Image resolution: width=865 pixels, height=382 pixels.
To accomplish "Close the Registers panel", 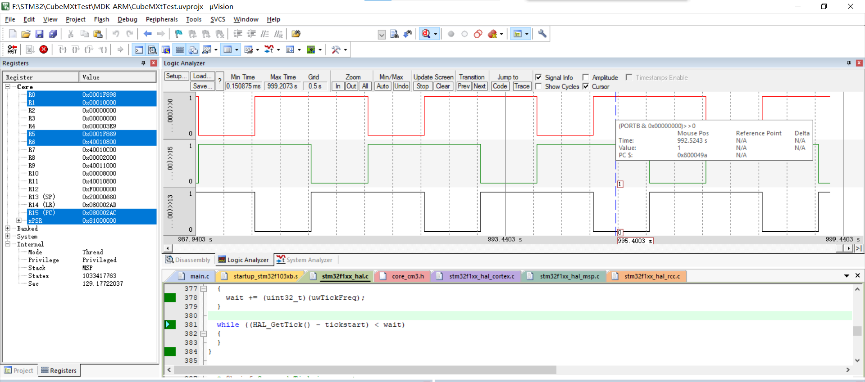I will coord(154,63).
